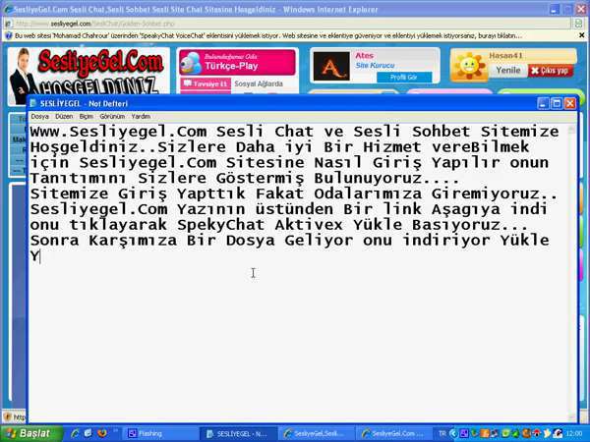The height and width of the screenshot is (442, 590).
Task: Switch to the SesliyeGel.Sesli... IE taskbar button
Action: (x=316, y=434)
